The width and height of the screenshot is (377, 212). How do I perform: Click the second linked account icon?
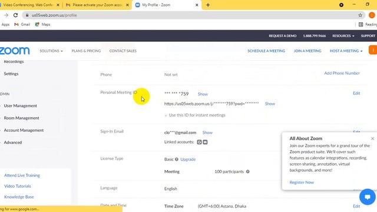coord(205,142)
